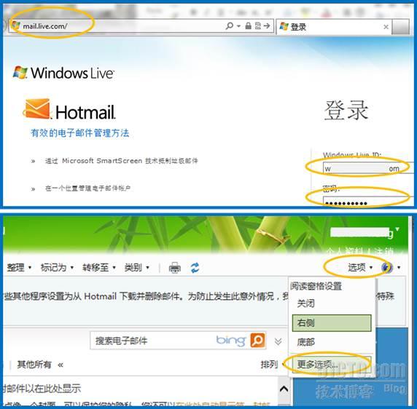The height and width of the screenshot is (409, 417).
Task: Open the account name dropdown arrow
Action: [x=397, y=229]
